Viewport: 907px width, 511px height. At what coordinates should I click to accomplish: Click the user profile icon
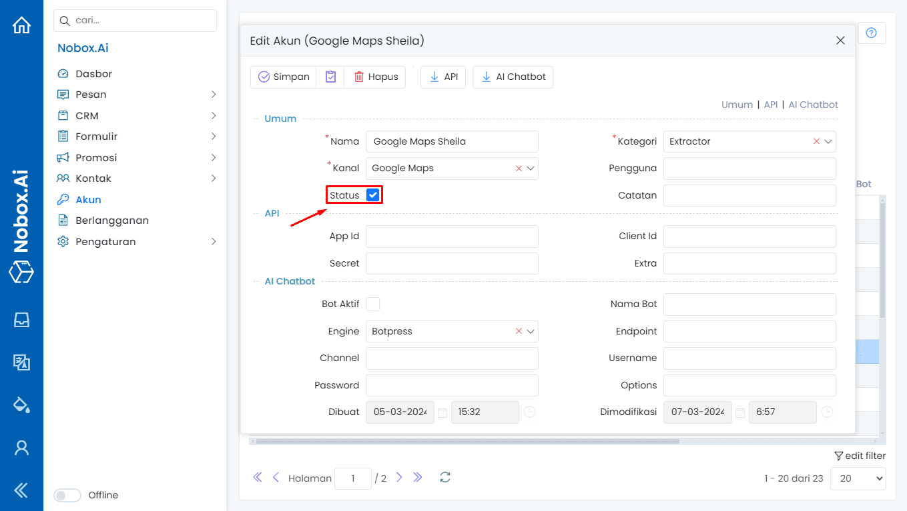[21, 448]
